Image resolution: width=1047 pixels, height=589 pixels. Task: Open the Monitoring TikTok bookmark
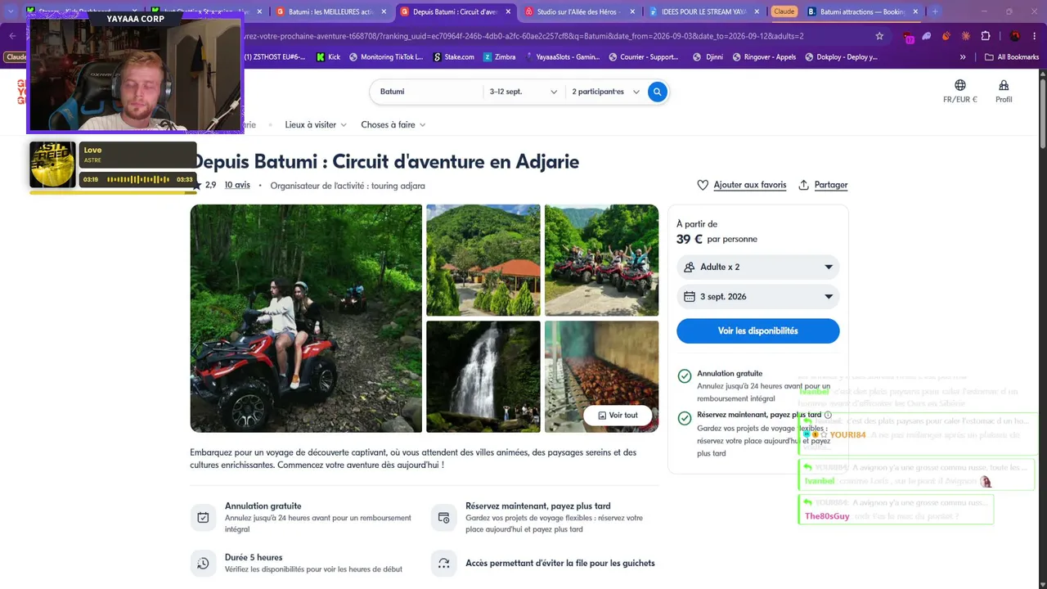coord(386,57)
